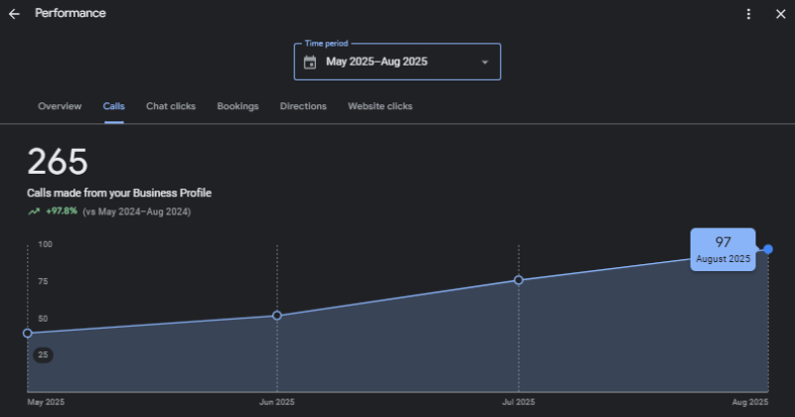Select the Calls tab
Image resolution: width=795 pixels, height=417 pixels.
113,106
